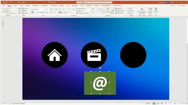This screenshot has width=188, height=105.
Task: Select the triangle shape in shapes gallery
Action: (x=93, y=10)
